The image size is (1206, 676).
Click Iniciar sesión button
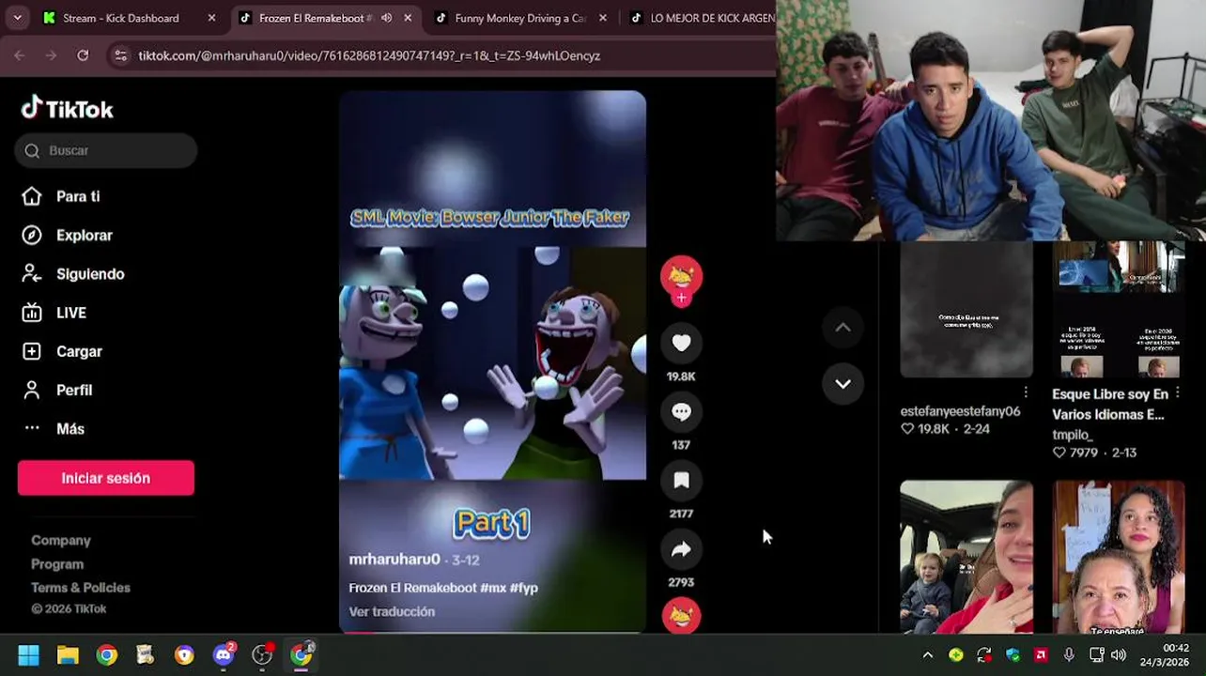tap(106, 478)
